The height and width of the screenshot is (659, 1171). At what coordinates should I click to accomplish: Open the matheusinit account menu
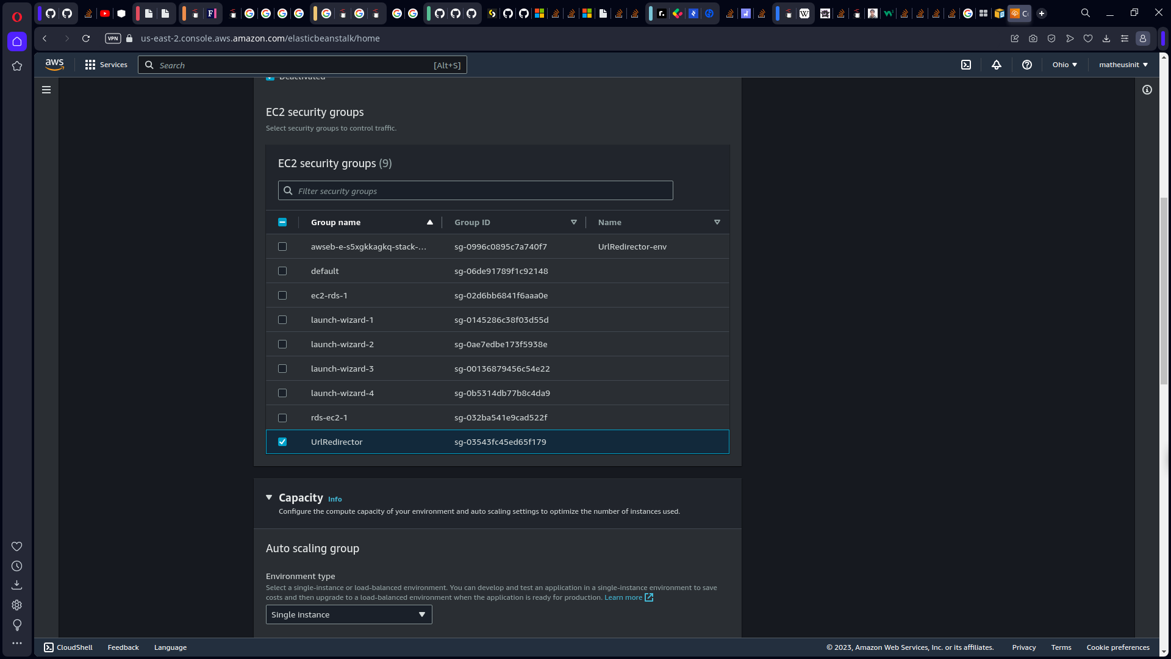point(1123,64)
